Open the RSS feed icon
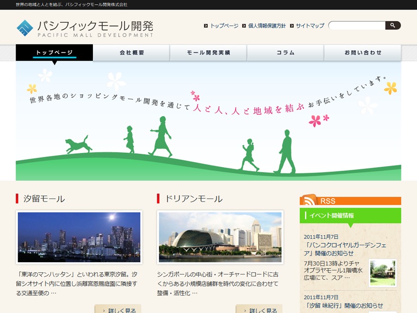This screenshot has width=417, height=313. tap(309, 200)
